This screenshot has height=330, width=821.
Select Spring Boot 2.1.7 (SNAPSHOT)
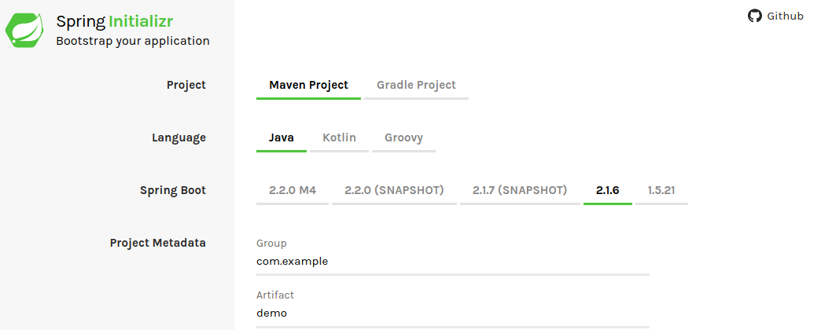520,190
